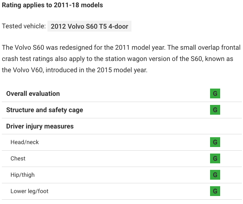Click the Overall evaluation row label

point(33,94)
